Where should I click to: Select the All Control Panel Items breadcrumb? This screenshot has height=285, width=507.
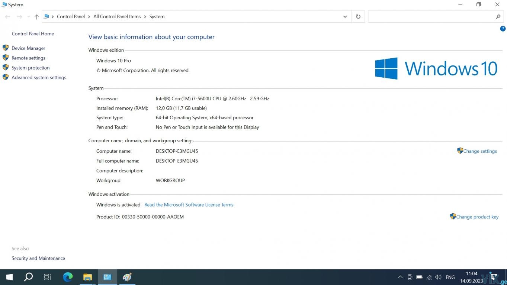117,17
